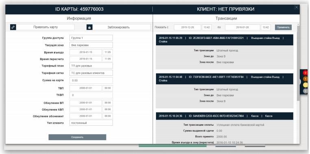Click the orange status indicator circle
The height and width of the screenshot is (154, 310).
[305, 79]
